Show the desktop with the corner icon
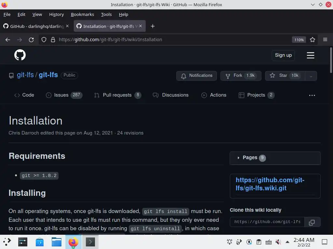The image size is (333, 249). click(325, 242)
